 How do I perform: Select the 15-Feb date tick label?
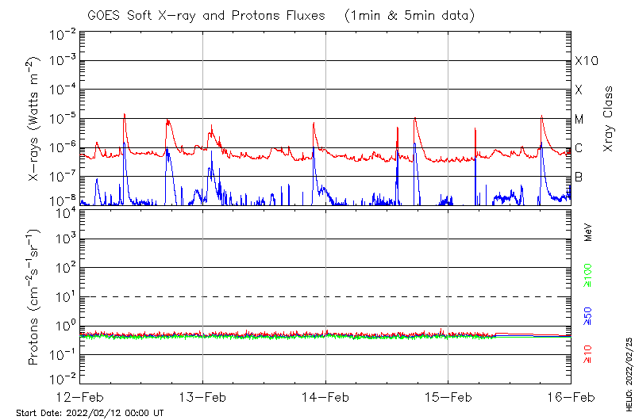pyautogui.click(x=448, y=396)
